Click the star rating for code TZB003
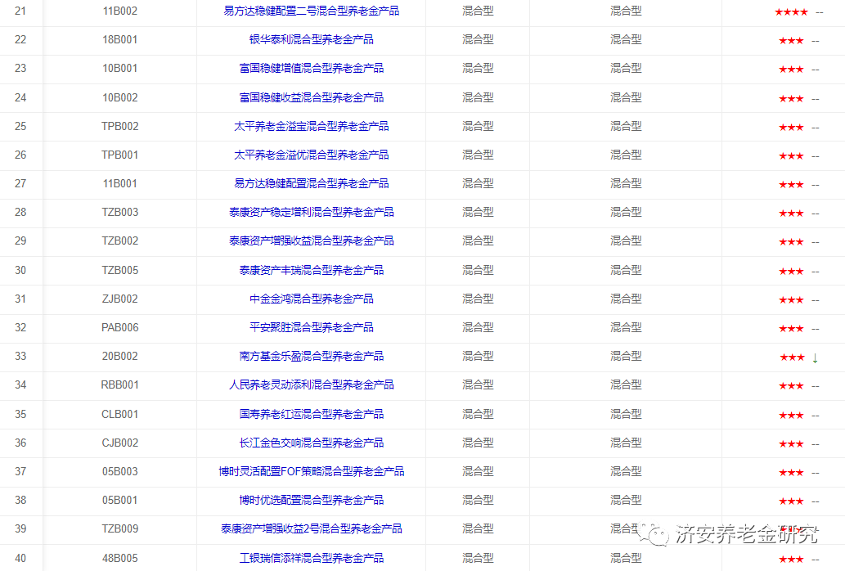 (791, 214)
